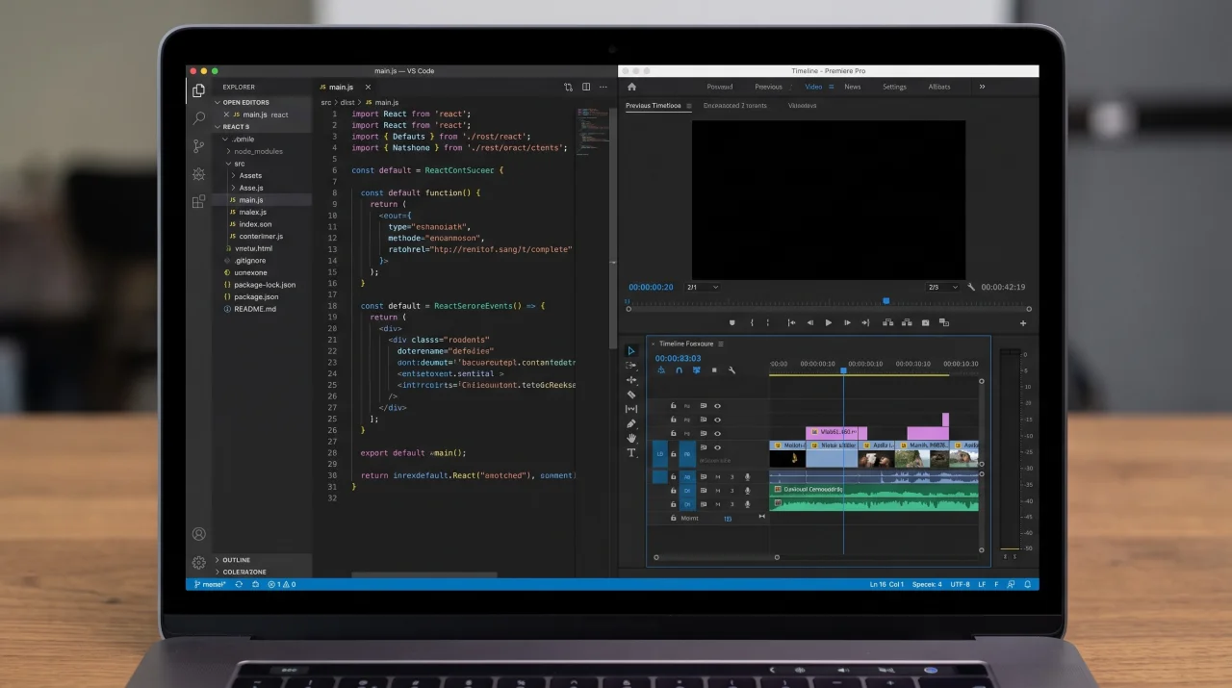This screenshot has width=1232, height=688.
Task: Open the 2/1 zoom dropdown in monitor
Action: tap(702, 287)
